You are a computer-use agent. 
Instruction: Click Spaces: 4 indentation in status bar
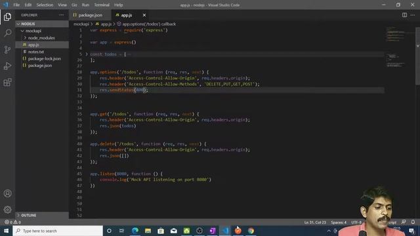tap(339, 222)
